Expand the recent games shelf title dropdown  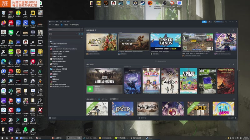(x=90, y=64)
